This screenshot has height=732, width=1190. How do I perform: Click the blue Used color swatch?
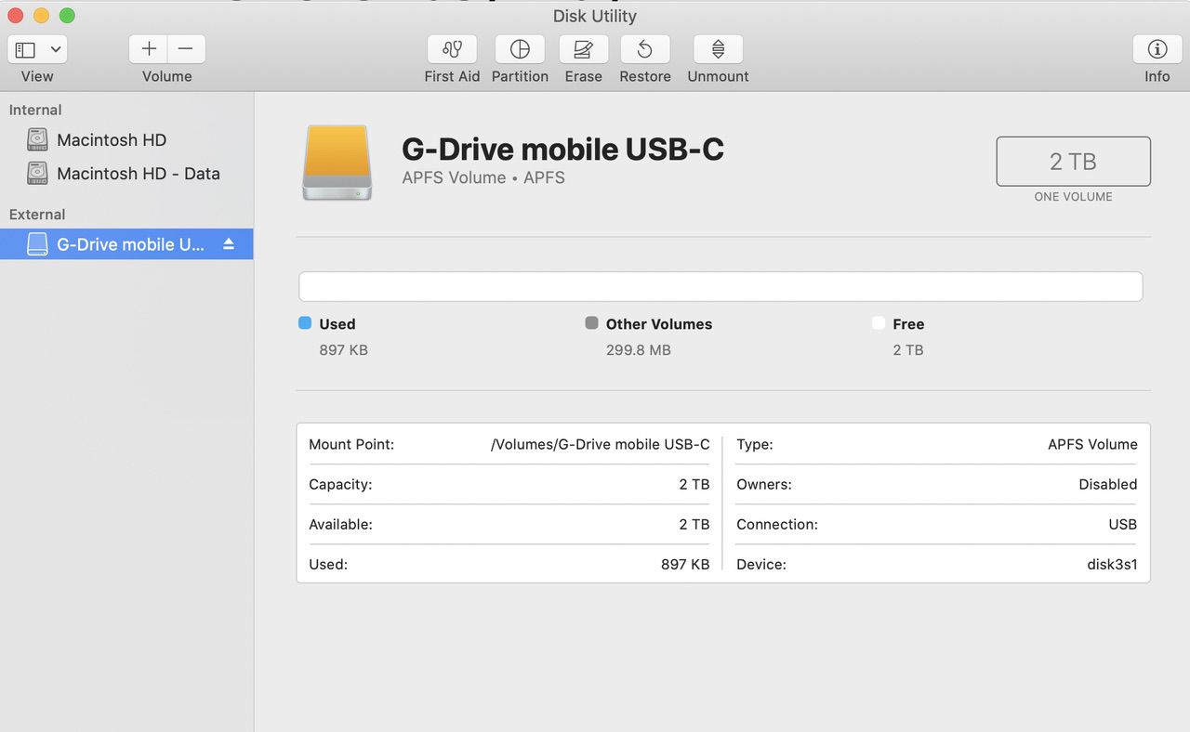[305, 323]
